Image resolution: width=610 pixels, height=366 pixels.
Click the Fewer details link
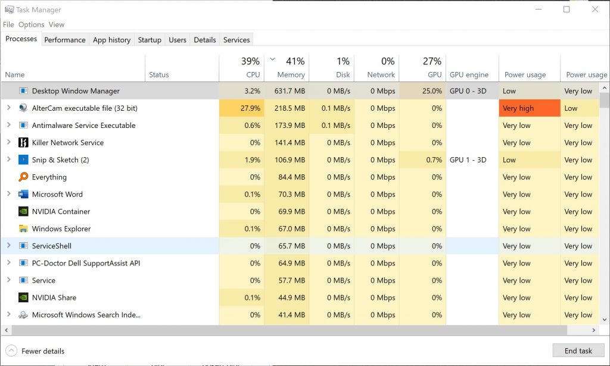tap(43, 351)
